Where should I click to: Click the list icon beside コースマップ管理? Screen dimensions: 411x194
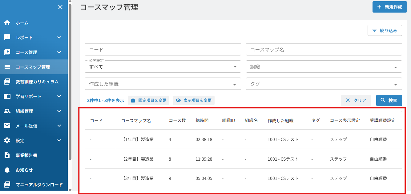(7, 67)
